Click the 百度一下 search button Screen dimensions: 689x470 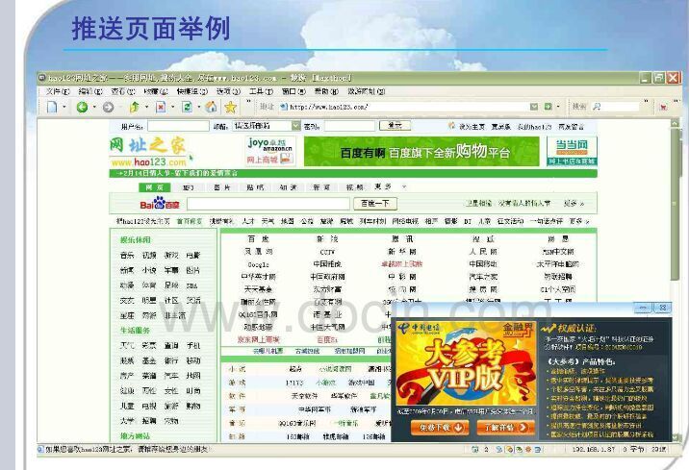[x=375, y=203]
